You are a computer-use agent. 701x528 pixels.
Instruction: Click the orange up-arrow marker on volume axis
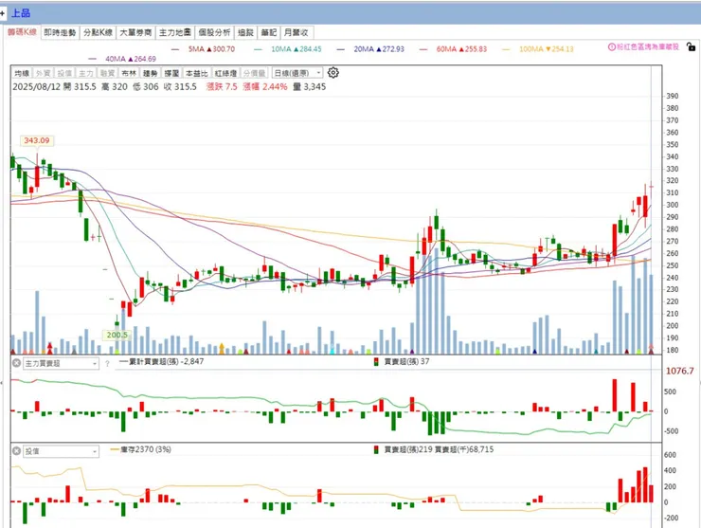click(x=222, y=348)
